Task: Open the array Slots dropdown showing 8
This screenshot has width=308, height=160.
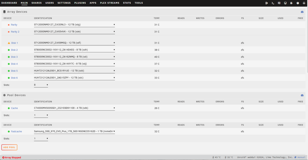Action: [x=41, y=85]
